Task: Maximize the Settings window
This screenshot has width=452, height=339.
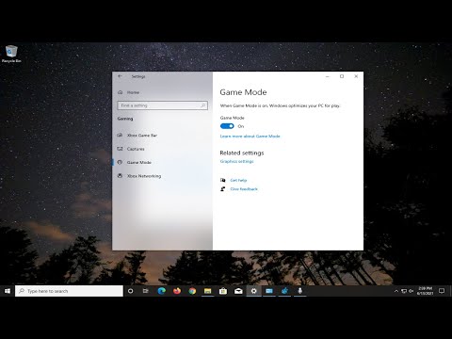Action: (x=342, y=76)
